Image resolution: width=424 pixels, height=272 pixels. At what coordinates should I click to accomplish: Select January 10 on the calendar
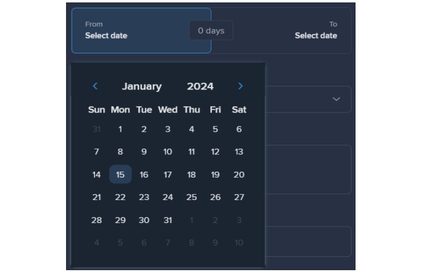pos(168,152)
